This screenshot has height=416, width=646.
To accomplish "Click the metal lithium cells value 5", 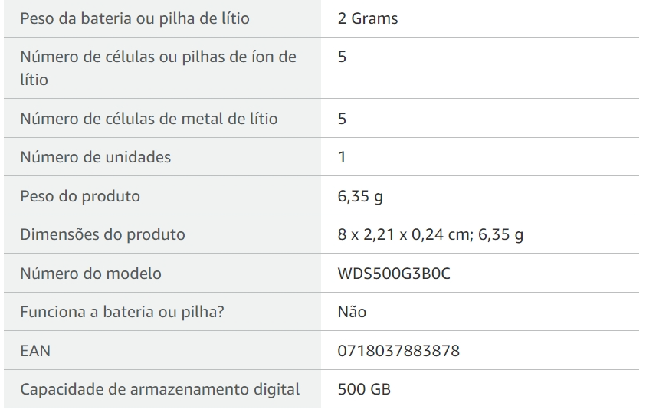I will pyautogui.click(x=342, y=119).
